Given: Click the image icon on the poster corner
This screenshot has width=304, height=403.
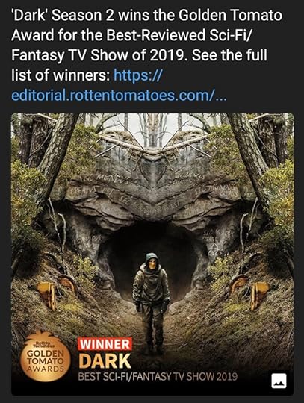Looking at the screenshot, I should point(279,381).
